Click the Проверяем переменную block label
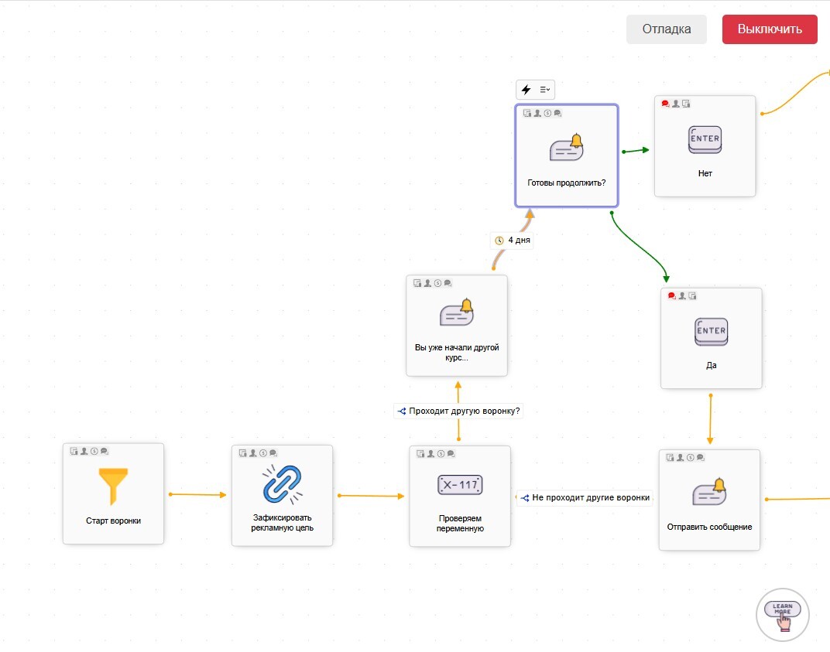830x652 pixels. click(x=460, y=523)
